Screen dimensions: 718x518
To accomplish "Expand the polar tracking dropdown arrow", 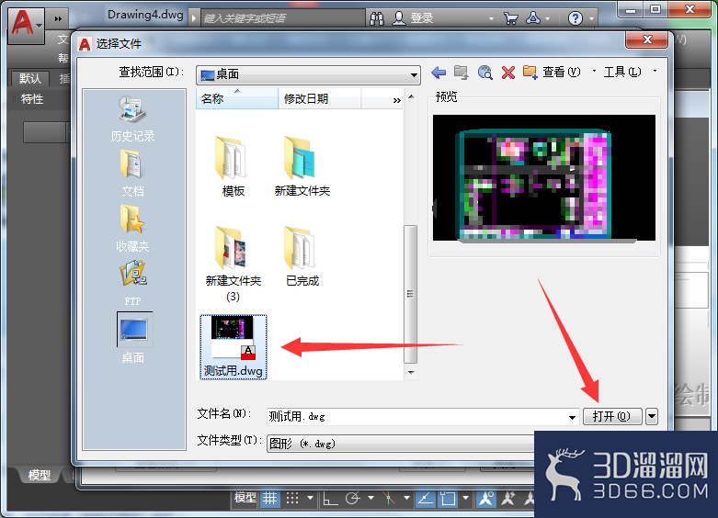I will [370, 498].
